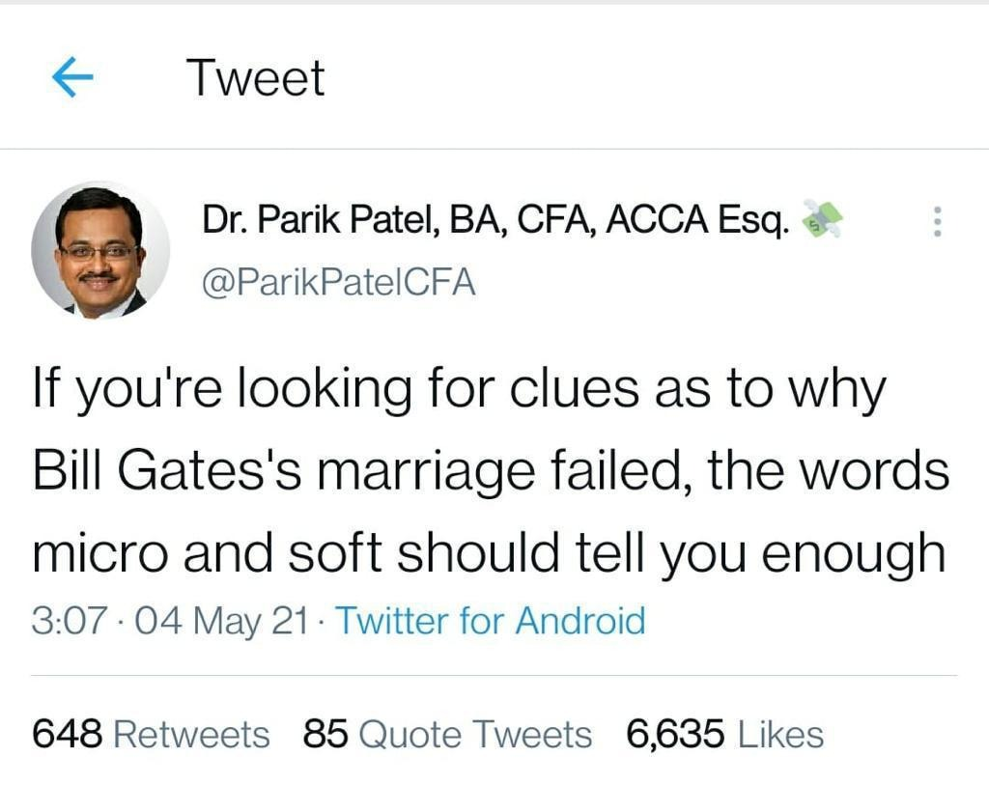989x785 pixels.
Task: Click the 3:07 timestamp
Action: 66,619
